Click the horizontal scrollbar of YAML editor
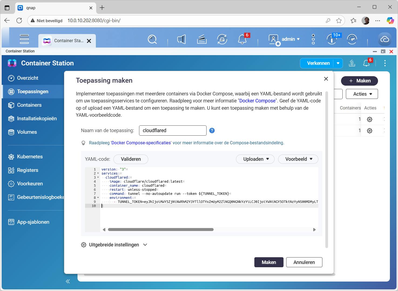This screenshot has width=398, height=291. click(x=161, y=230)
